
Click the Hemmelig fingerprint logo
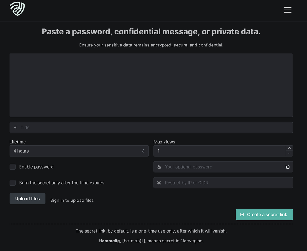17,9
